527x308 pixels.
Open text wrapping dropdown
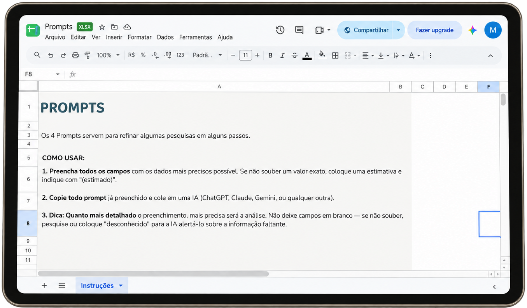[x=399, y=55]
